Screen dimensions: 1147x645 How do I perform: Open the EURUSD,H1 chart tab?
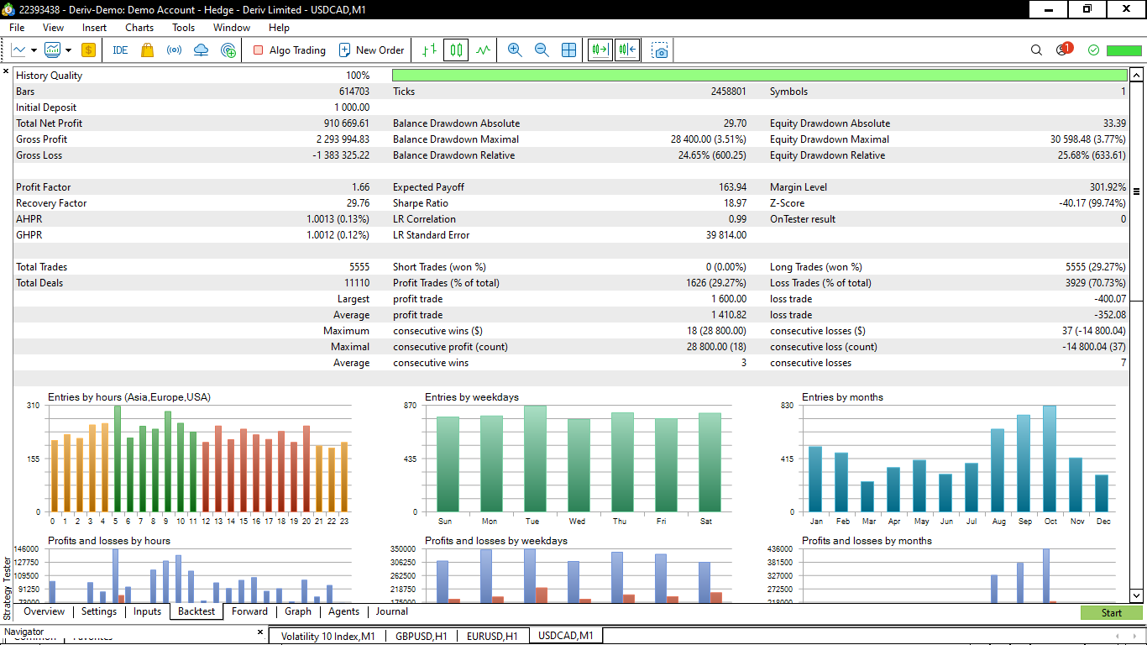pos(492,636)
